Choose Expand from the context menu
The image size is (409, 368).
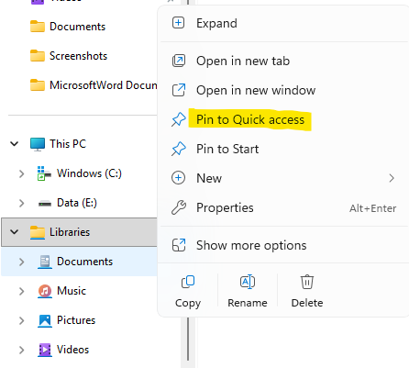coord(283,23)
